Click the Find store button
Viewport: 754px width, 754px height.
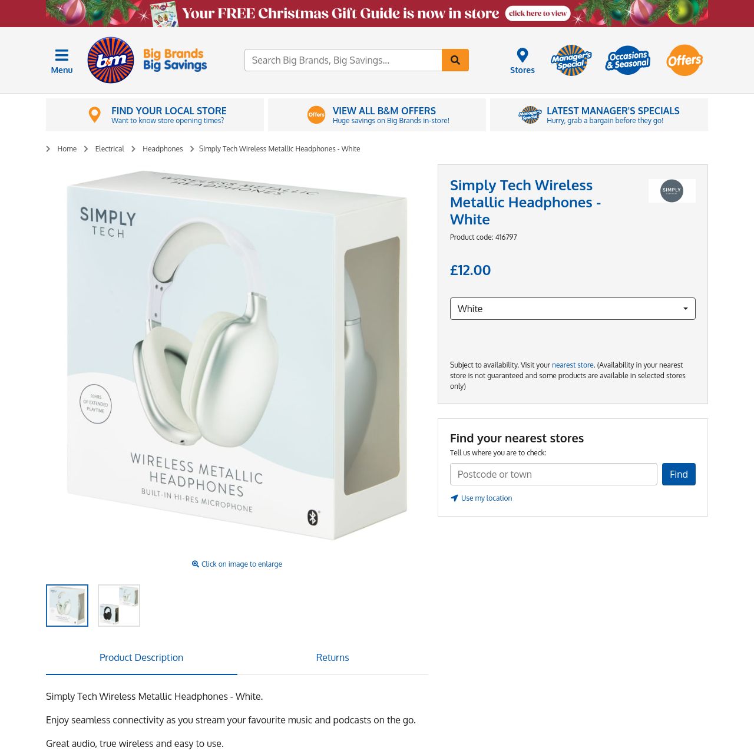click(x=679, y=474)
